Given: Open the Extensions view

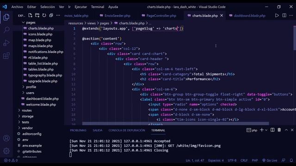Looking at the screenshot, I should [6, 56].
